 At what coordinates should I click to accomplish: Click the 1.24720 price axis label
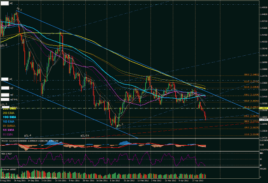click(x=264, y=137)
